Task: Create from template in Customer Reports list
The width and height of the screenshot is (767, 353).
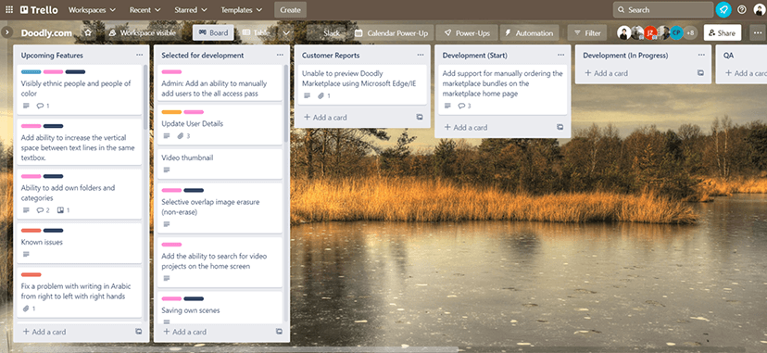Action: (420, 118)
